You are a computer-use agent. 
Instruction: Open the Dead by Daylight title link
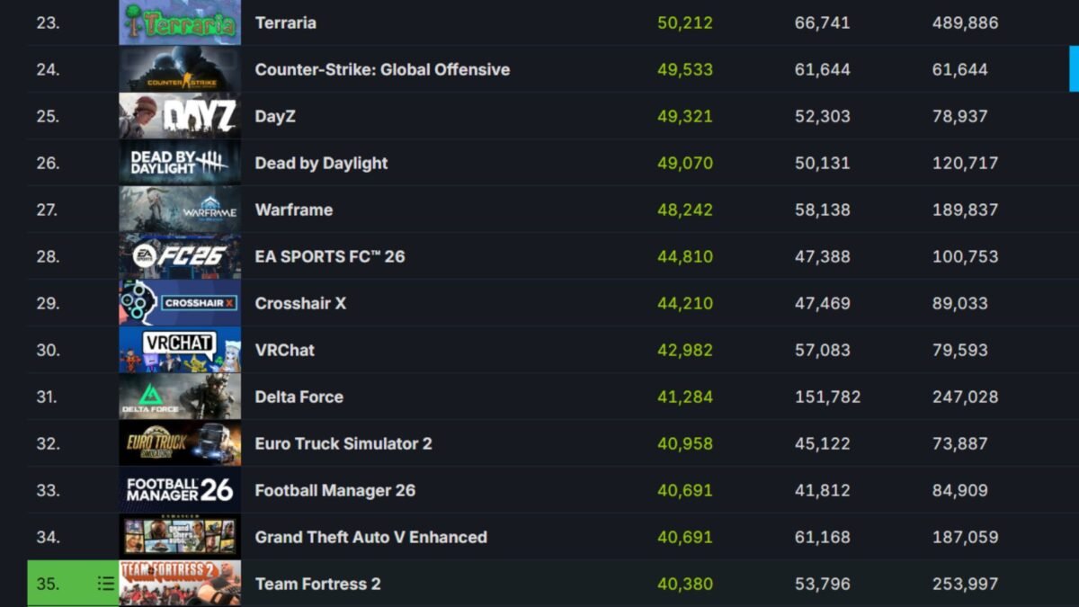click(x=321, y=163)
